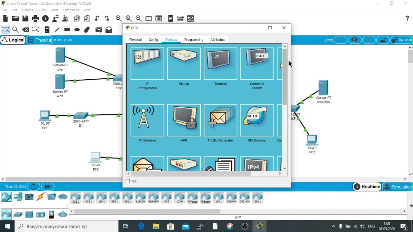
Task: Open the Edit menu
Action: click(15, 10)
